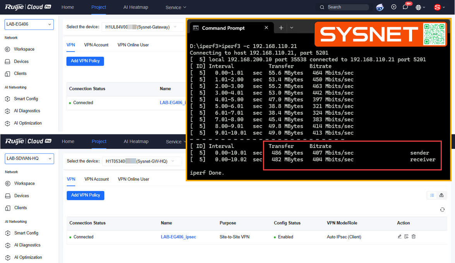455x263 pixels.
Task: Click the topology view icon beside list view
Action: 441,195
